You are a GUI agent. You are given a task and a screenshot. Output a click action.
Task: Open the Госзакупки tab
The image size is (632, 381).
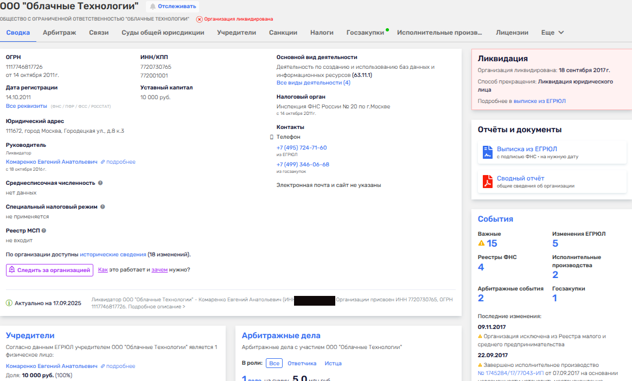[x=365, y=33]
